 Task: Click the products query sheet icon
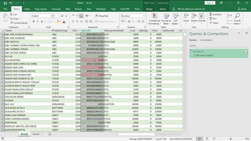(x=191, y=51)
